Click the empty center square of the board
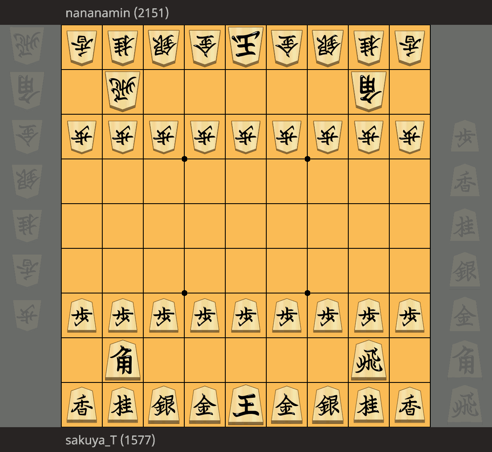Viewport: 492px width, 452px height. click(x=246, y=226)
